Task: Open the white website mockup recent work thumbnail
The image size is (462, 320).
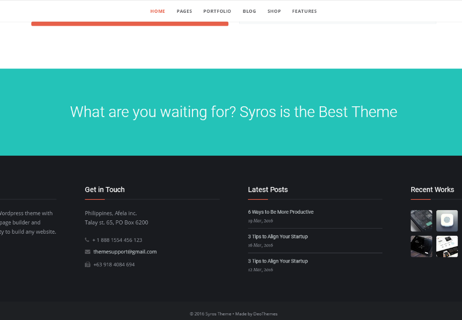Action: tap(447, 246)
